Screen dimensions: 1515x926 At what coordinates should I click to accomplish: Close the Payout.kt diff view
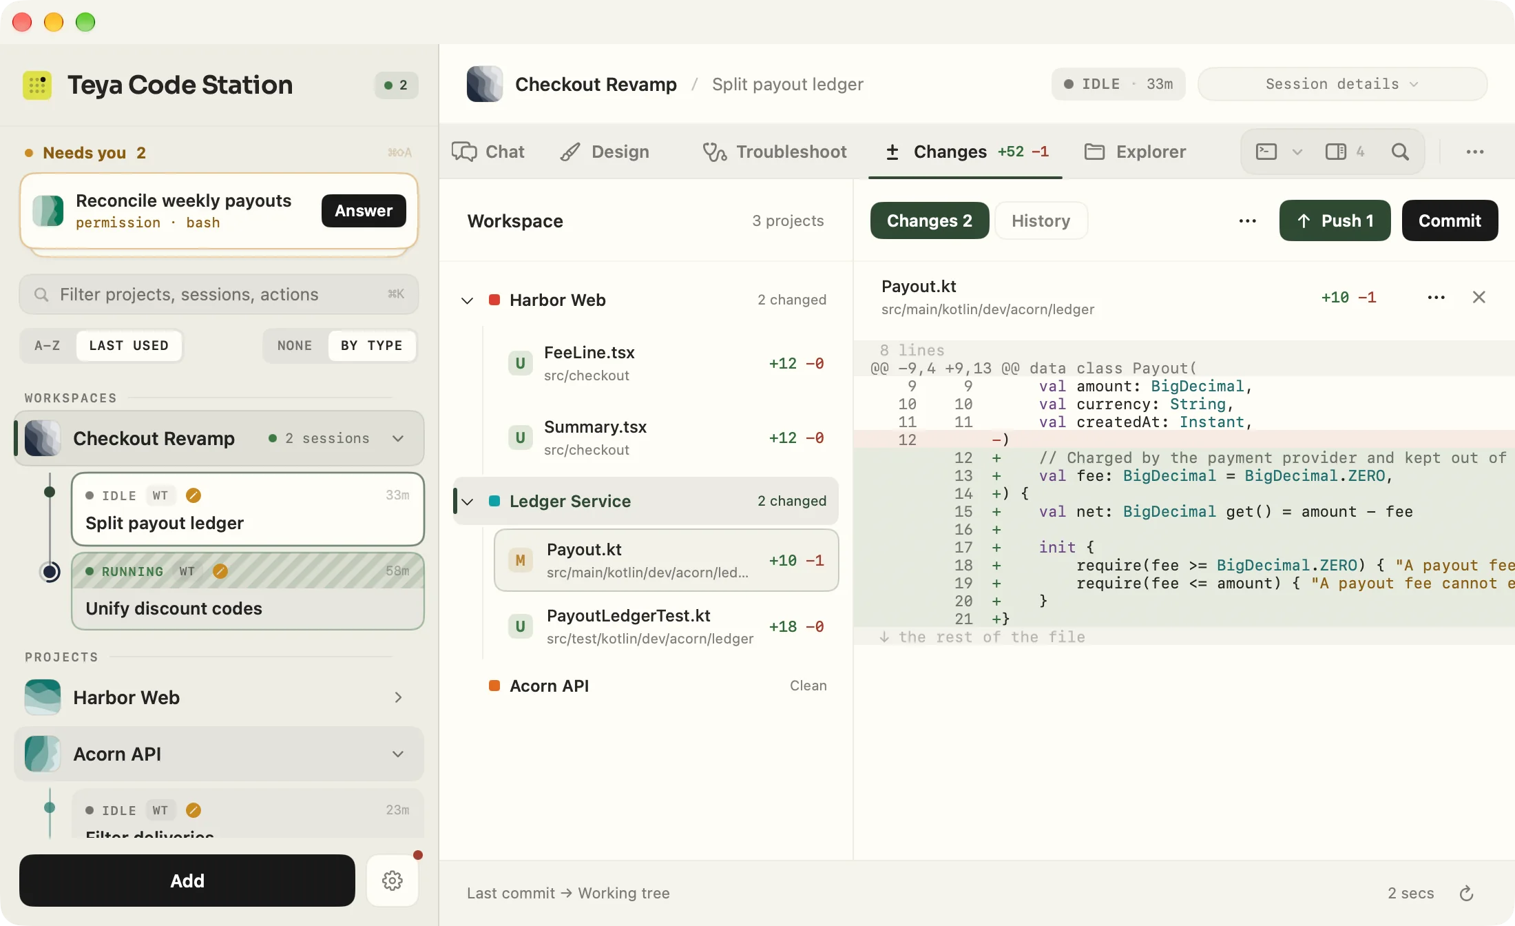coord(1479,297)
